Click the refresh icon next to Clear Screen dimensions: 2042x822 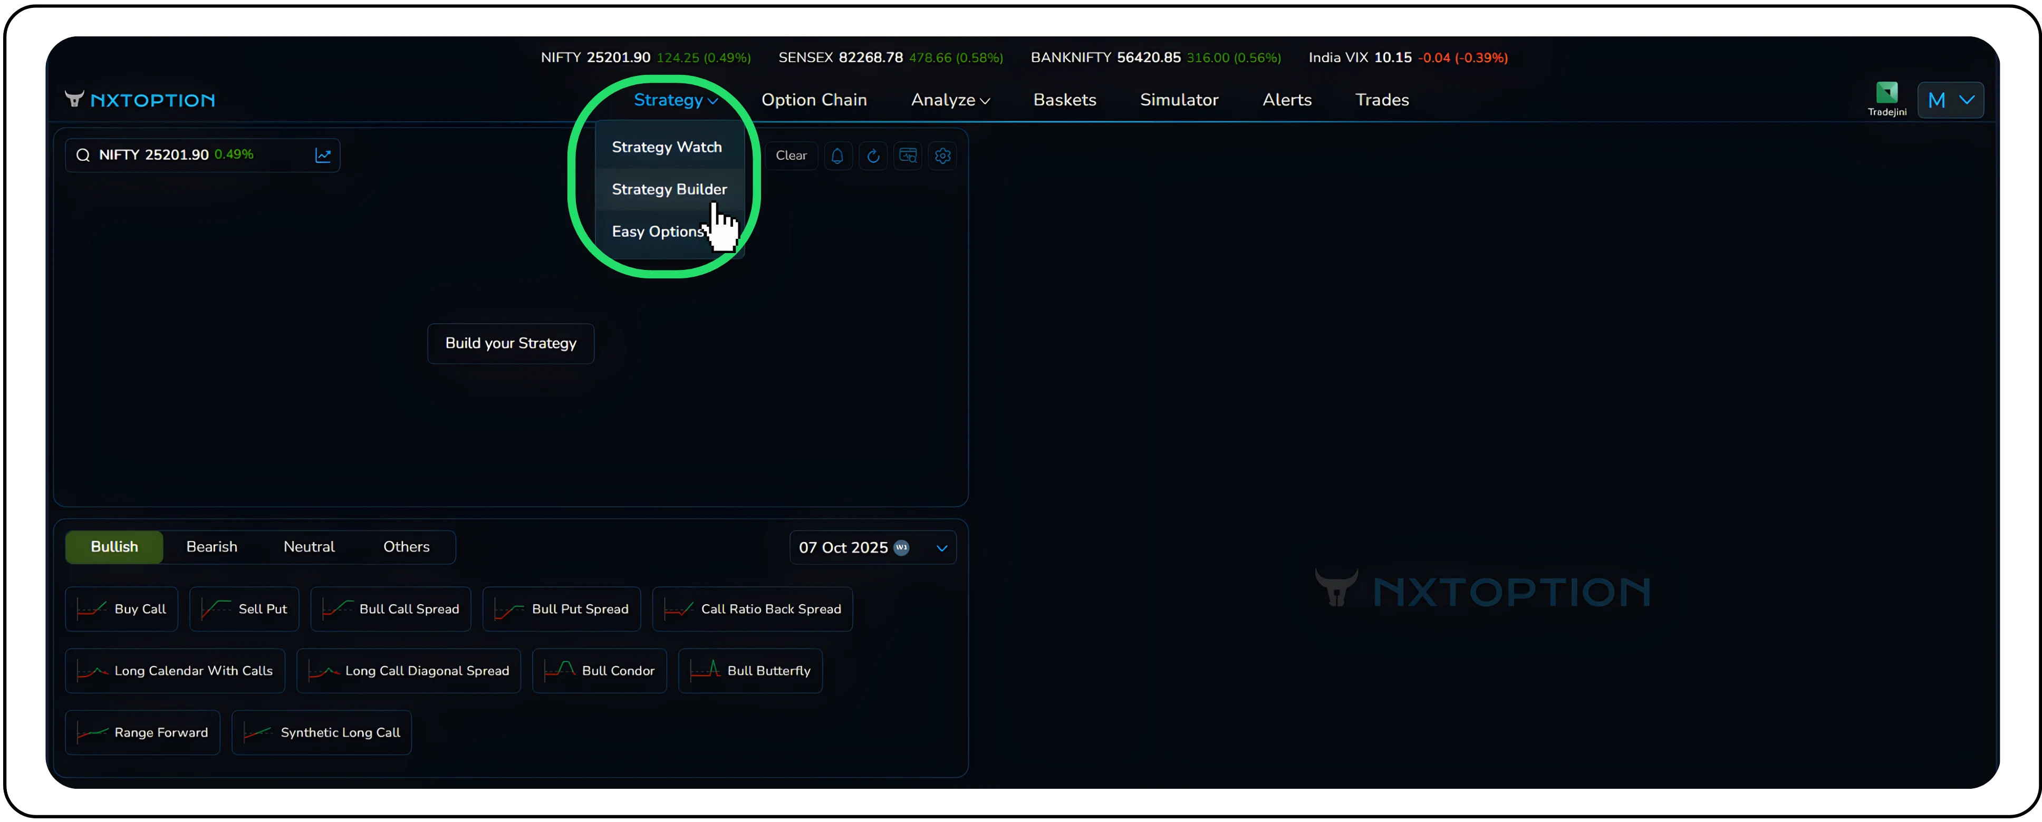tap(873, 156)
